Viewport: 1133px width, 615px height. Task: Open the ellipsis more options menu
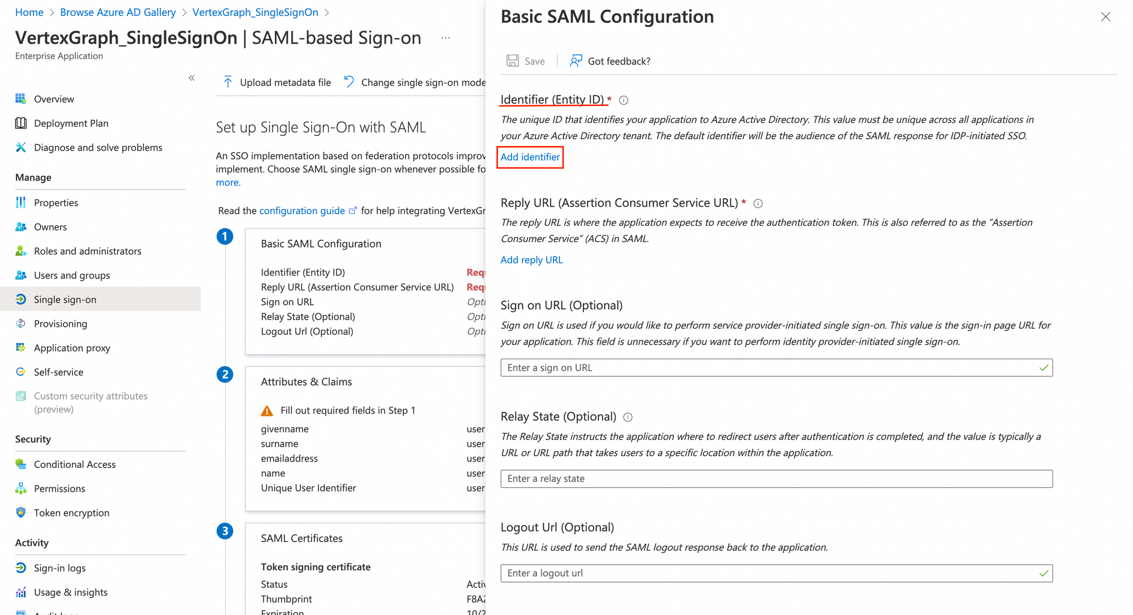446,38
